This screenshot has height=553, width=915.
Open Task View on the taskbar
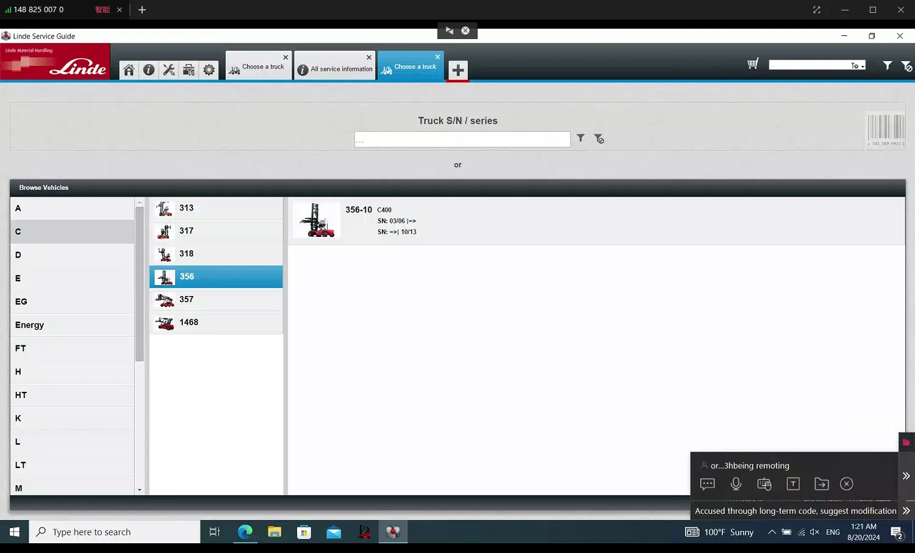coord(215,532)
